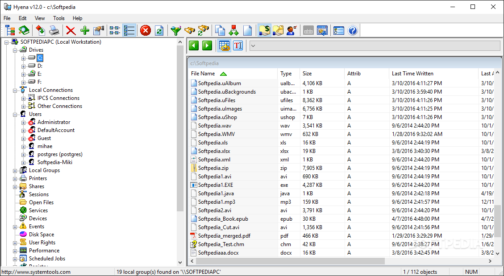Expand the Shares tree node

click(x=15, y=186)
